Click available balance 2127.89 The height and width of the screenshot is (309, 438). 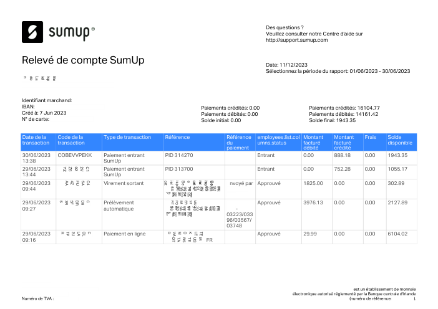click(x=397, y=202)
